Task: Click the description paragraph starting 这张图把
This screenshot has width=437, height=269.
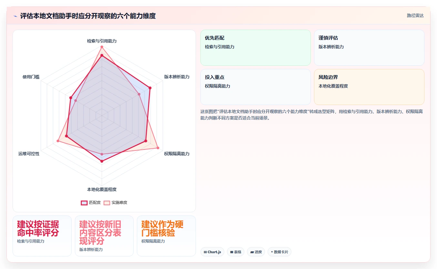Action: 312,115
